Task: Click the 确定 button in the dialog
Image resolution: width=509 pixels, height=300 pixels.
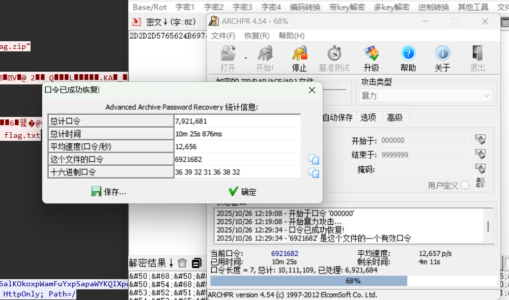Action: click(242, 192)
